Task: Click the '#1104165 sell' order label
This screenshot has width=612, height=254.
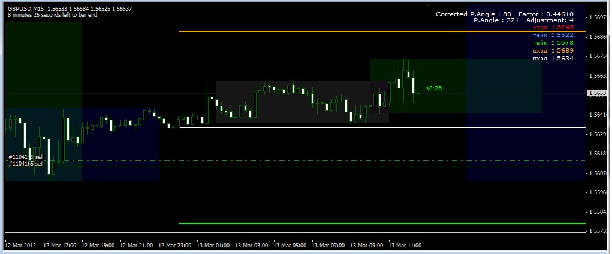Action: pyautogui.click(x=26, y=164)
